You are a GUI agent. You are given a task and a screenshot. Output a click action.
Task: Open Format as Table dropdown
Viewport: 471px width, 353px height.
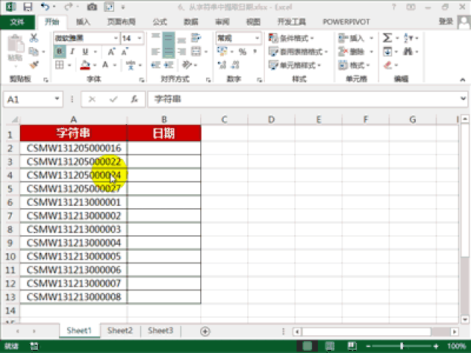(297, 51)
